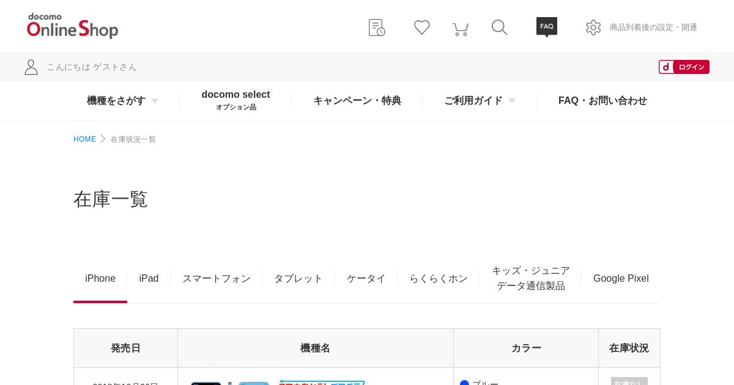
Task: Switch to the タブレット tab
Action: tap(298, 279)
